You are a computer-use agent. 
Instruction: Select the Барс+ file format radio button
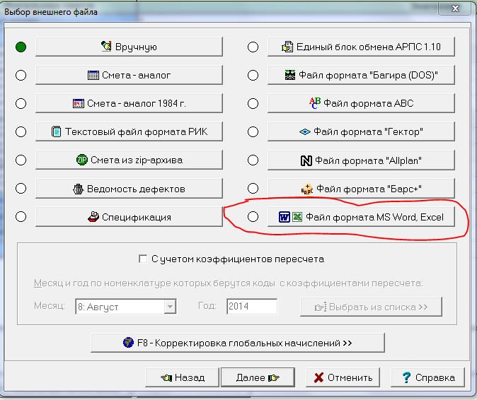[253, 188]
